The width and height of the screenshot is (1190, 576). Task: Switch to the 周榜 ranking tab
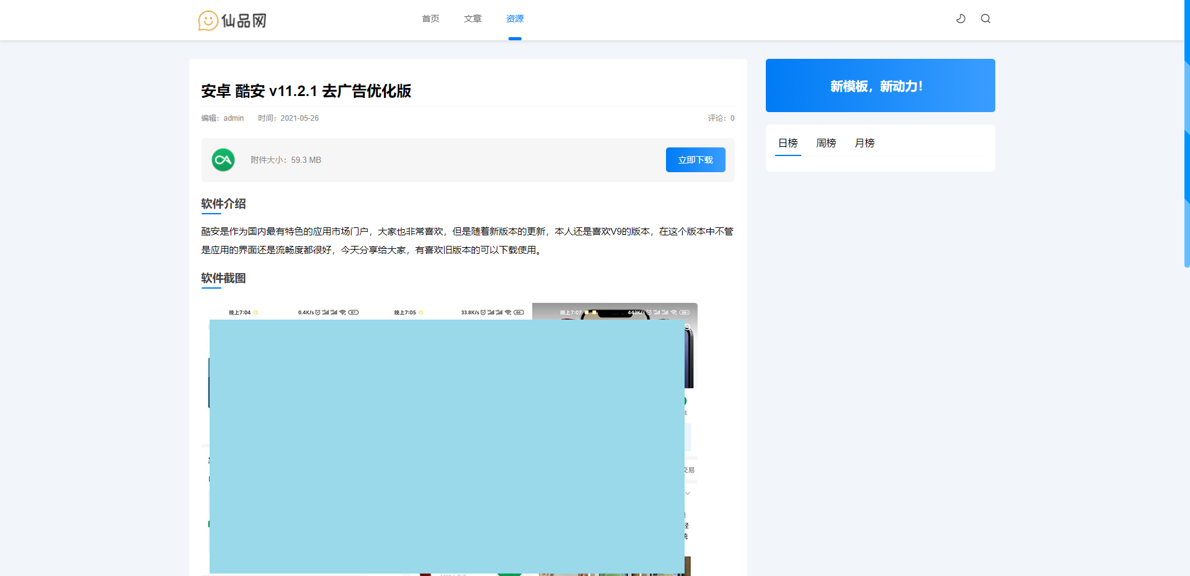826,143
